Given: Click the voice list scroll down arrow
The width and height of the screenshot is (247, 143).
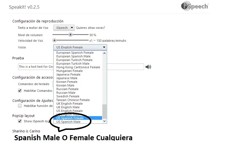Looking at the screenshot, I should point(104,121).
